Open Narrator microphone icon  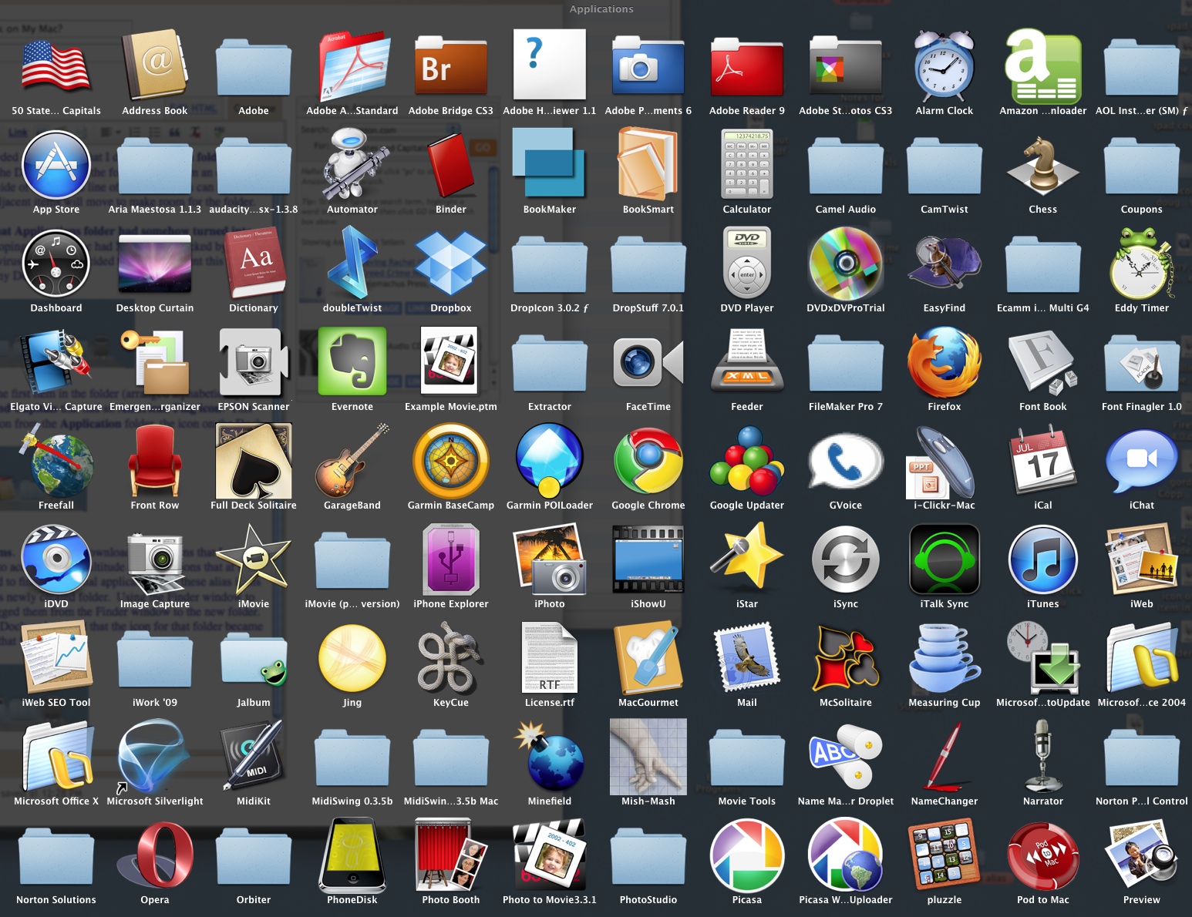tap(1043, 756)
